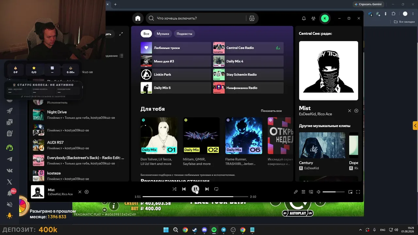Image resolution: width=418 pixels, height=235 pixels.
Task: Click AUTOPLAY in the game window
Action: pyautogui.click(x=298, y=213)
